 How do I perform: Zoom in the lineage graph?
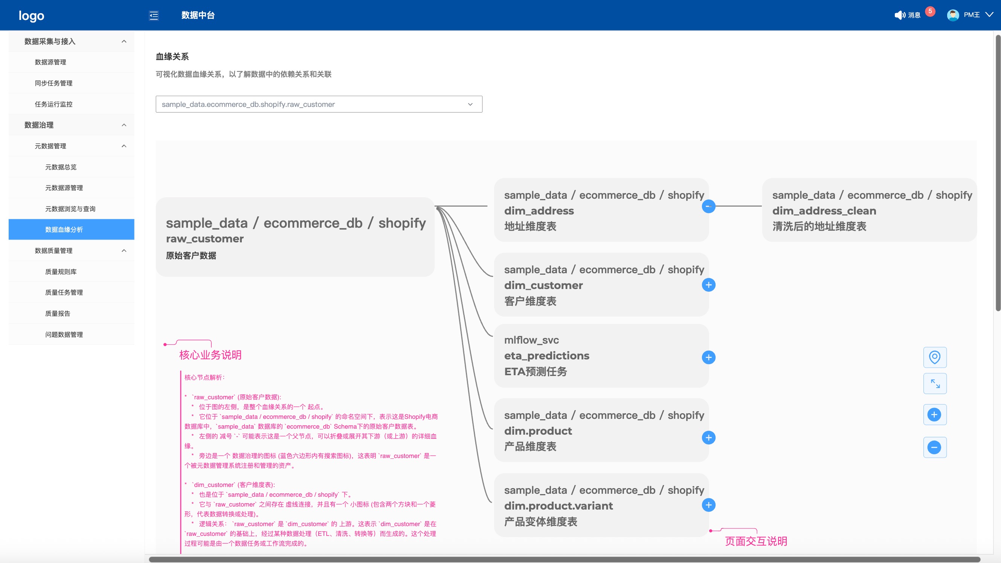[935, 414]
